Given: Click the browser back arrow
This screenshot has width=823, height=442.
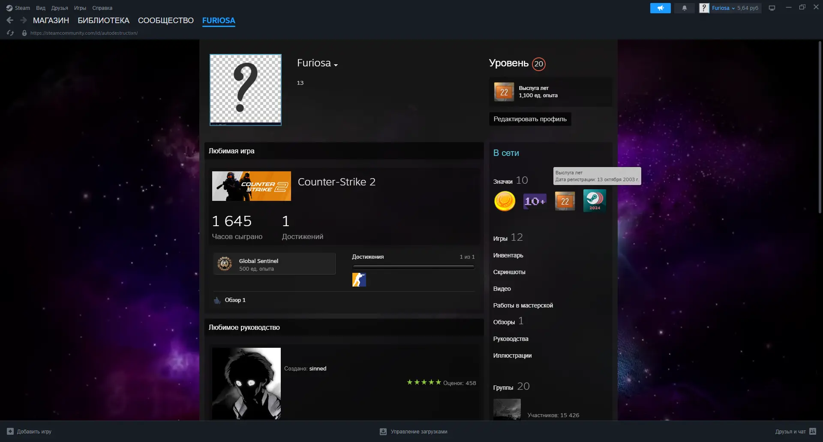Looking at the screenshot, I should point(10,20).
